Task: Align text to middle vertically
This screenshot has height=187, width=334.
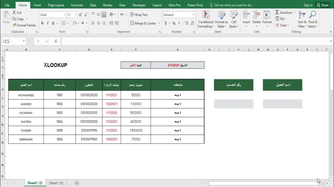Action: [x=98, y=14]
